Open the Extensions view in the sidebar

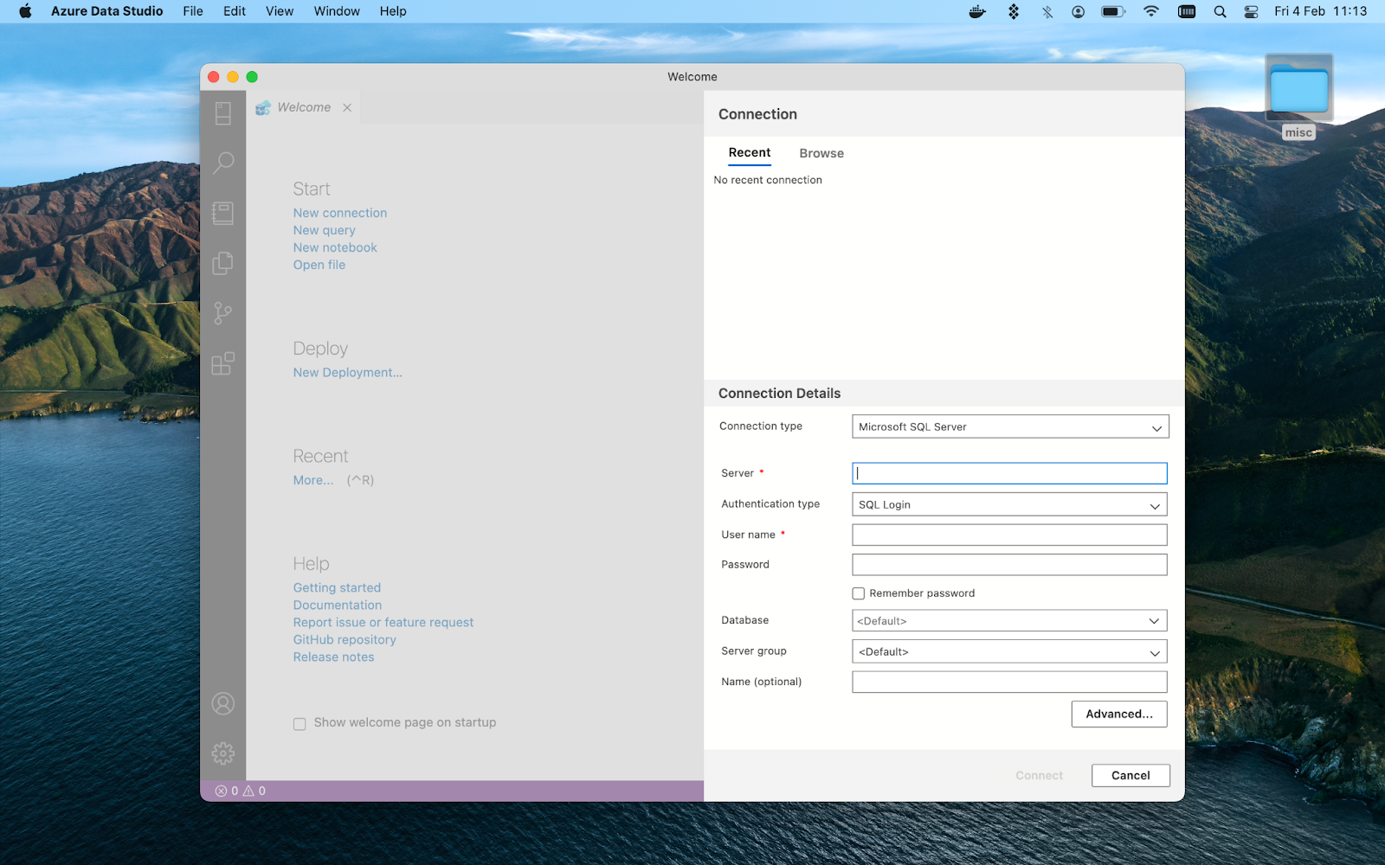pos(223,362)
